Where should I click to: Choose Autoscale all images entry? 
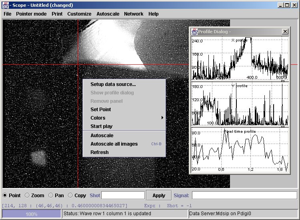click(114, 144)
